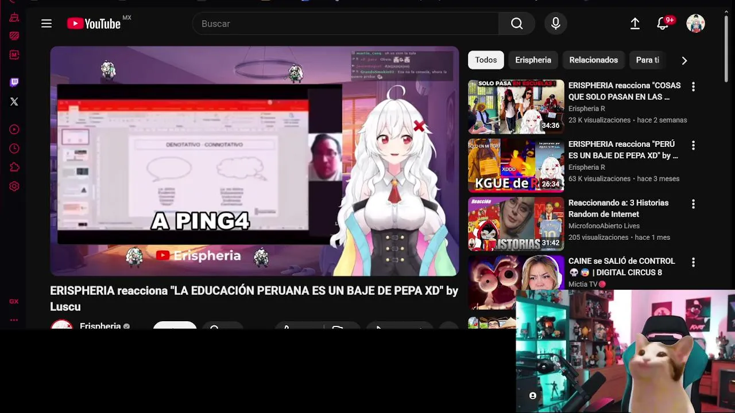Open Extensions puzzle icon in the sidebar
Image resolution: width=735 pixels, height=413 pixels.
[x=14, y=167]
